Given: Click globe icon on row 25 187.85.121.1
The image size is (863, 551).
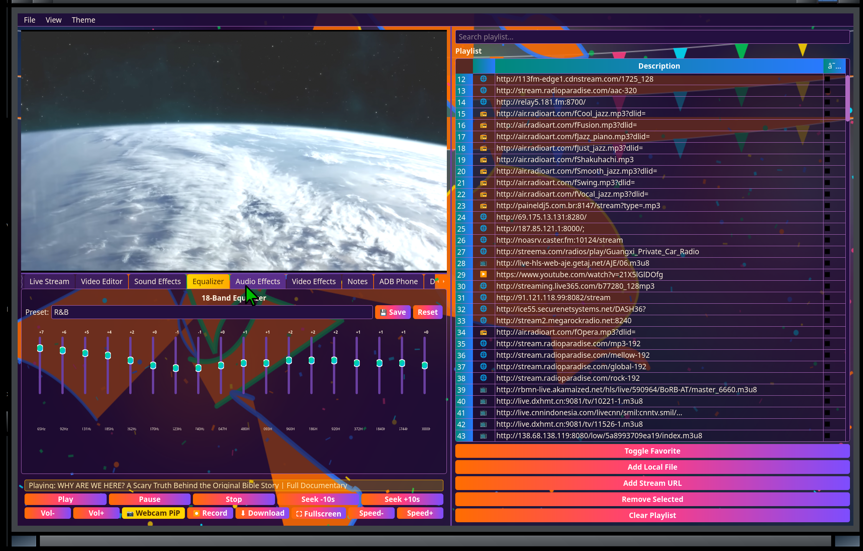Looking at the screenshot, I should [x=483, y=229].
